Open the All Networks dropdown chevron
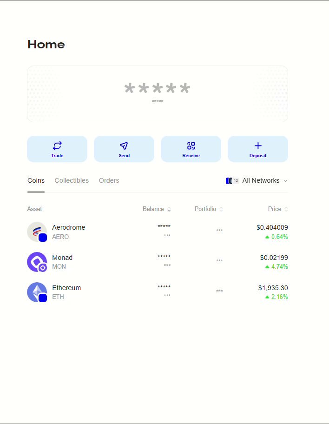329x424 pixels. click(x=285, y=181)
